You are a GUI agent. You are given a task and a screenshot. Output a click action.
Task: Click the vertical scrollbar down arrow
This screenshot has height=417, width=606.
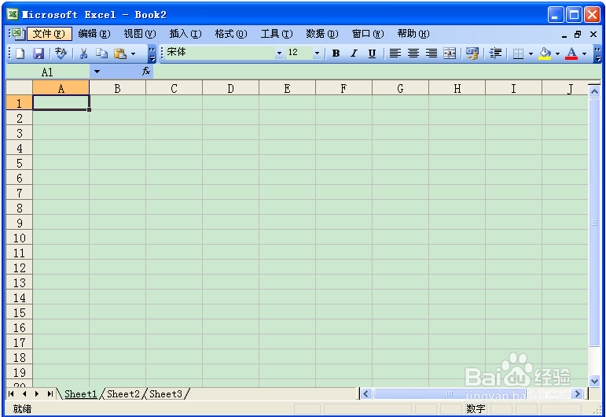(594, 381)
